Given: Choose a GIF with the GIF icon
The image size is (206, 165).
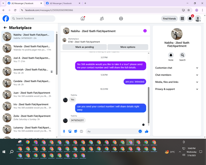Looking at the screenshot, I should pos(82,132).
